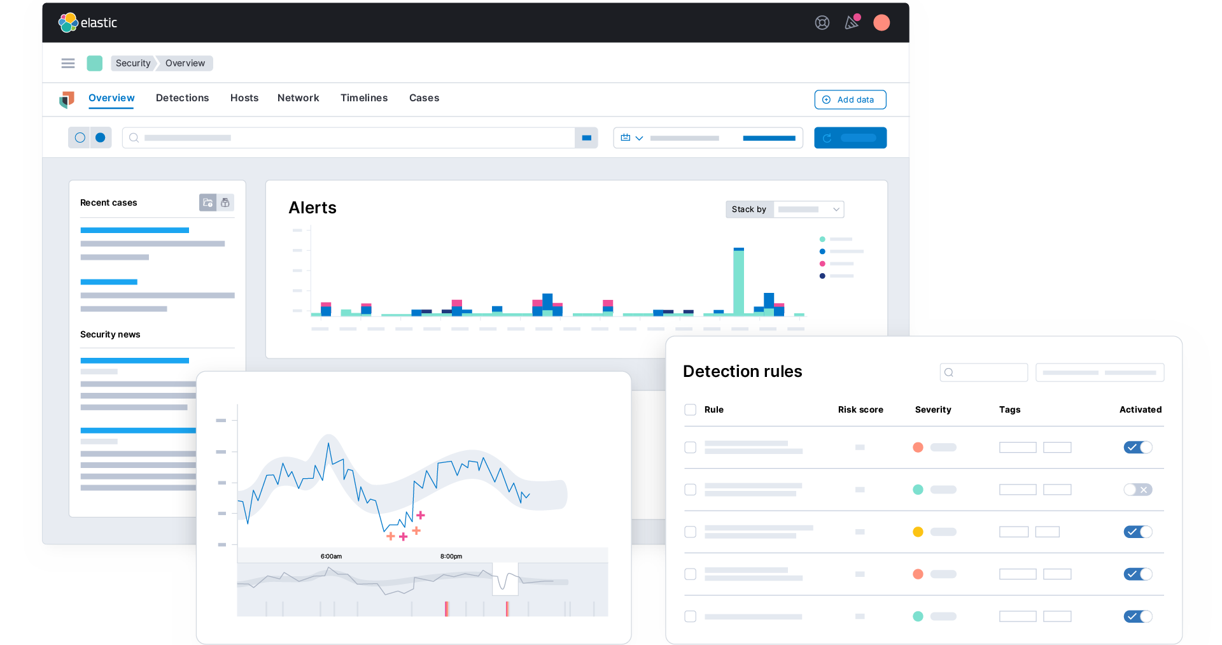Click the search magnifier in query bar
The width and height of the screenshot is (1222, 645).
point(134,138)
